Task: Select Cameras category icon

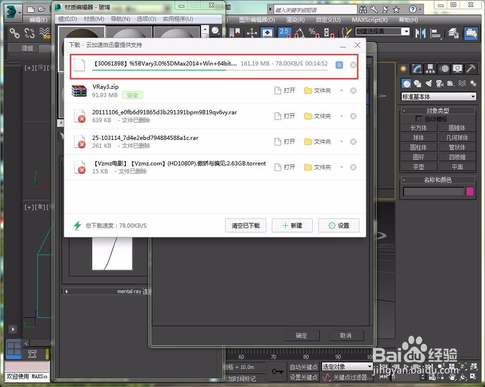Action: pos(440,83)
